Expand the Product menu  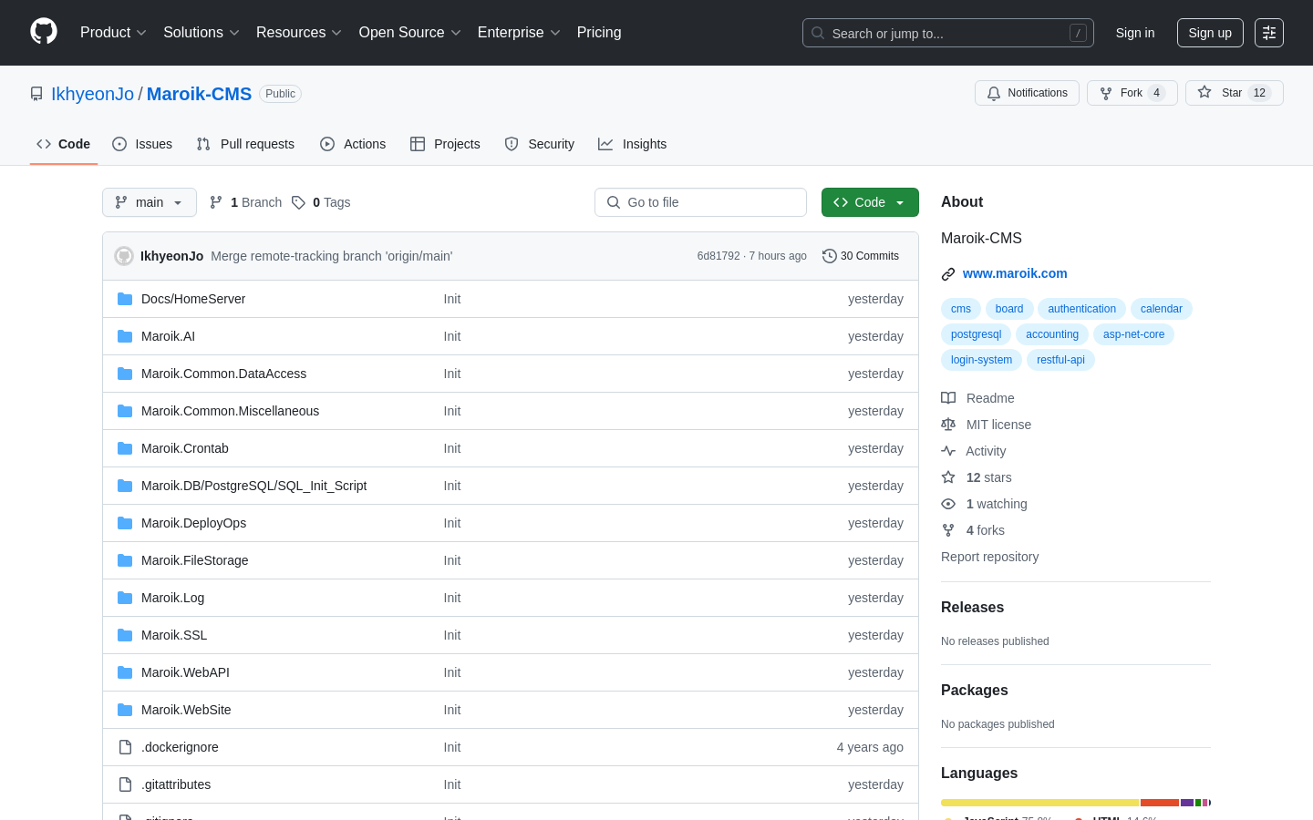[113, 32]
